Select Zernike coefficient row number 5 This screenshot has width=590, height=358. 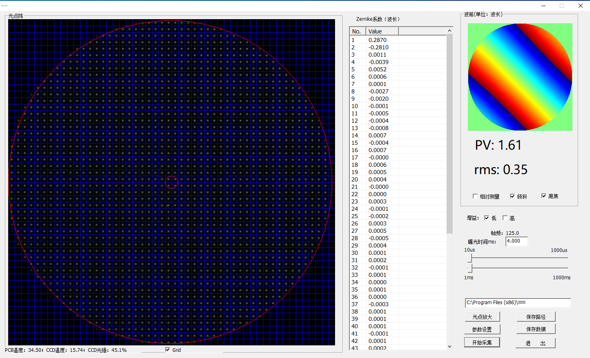click(x=377, y=69)
